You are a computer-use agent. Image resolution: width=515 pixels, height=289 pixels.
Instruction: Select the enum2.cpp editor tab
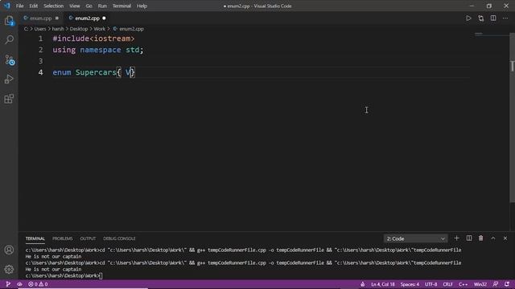(x=87, y=18)
